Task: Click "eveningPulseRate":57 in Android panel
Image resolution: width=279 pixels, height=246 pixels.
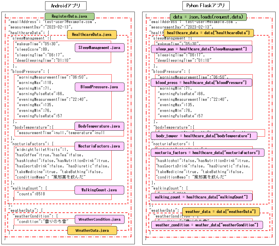Action: pyautogui.click(x=39, y=116)
